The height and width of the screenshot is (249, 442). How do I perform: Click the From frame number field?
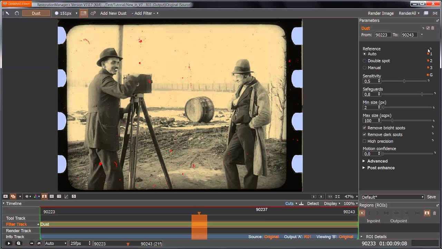[x=383, y=35]
